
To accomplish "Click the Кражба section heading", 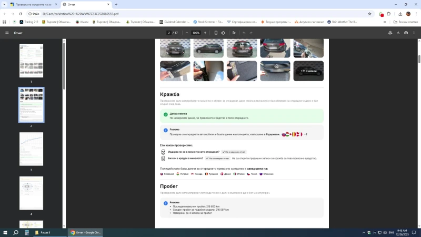I will click(x=169, y=94).
